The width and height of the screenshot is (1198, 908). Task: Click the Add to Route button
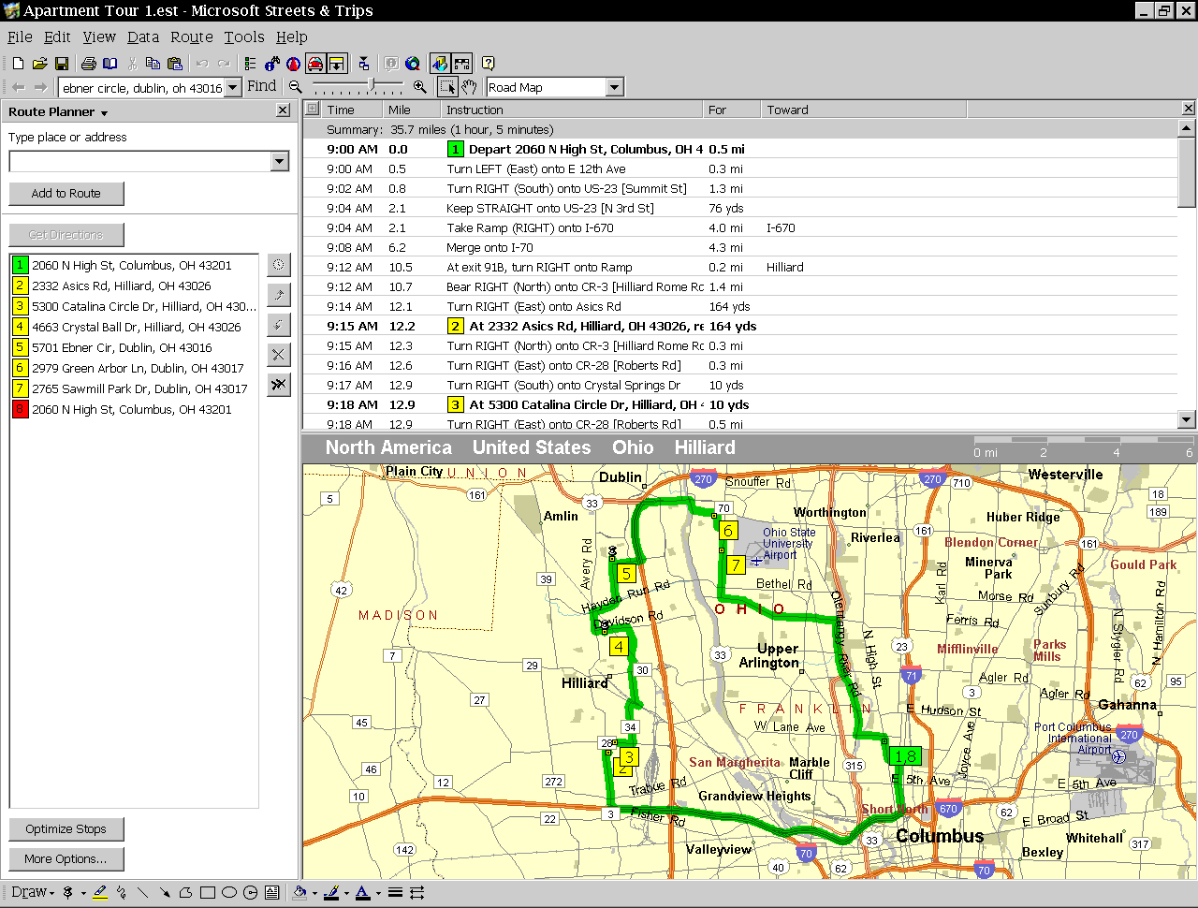[66, 194]
